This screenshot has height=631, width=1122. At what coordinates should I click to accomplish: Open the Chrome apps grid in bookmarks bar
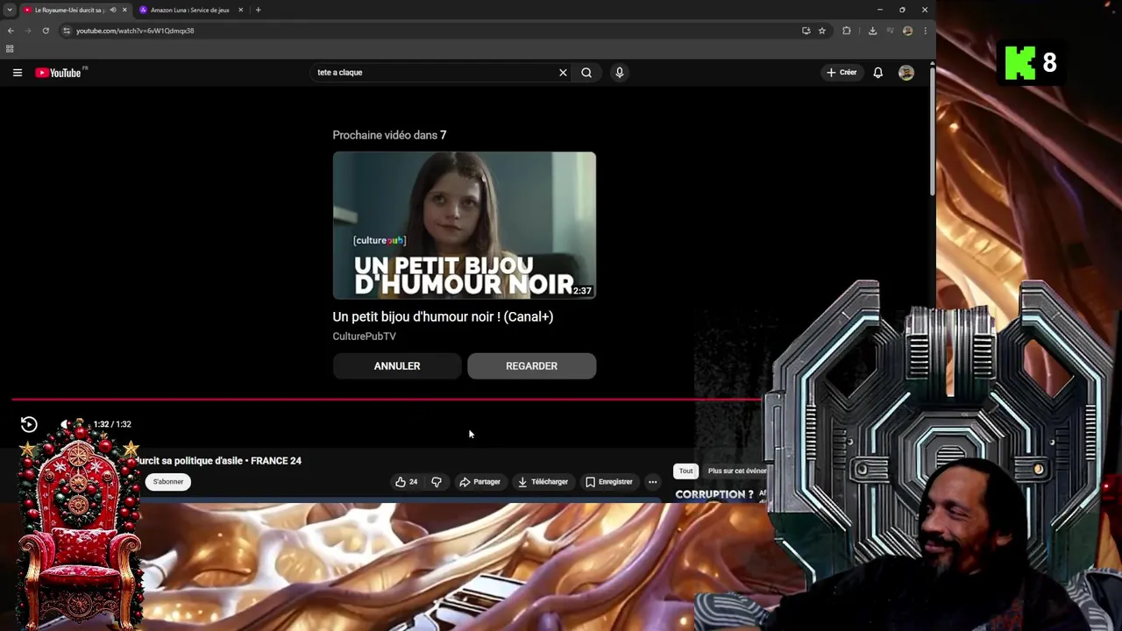click(10, 49)
